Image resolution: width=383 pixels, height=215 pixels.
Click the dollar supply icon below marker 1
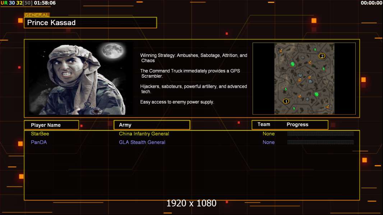[x=294, y=108]
